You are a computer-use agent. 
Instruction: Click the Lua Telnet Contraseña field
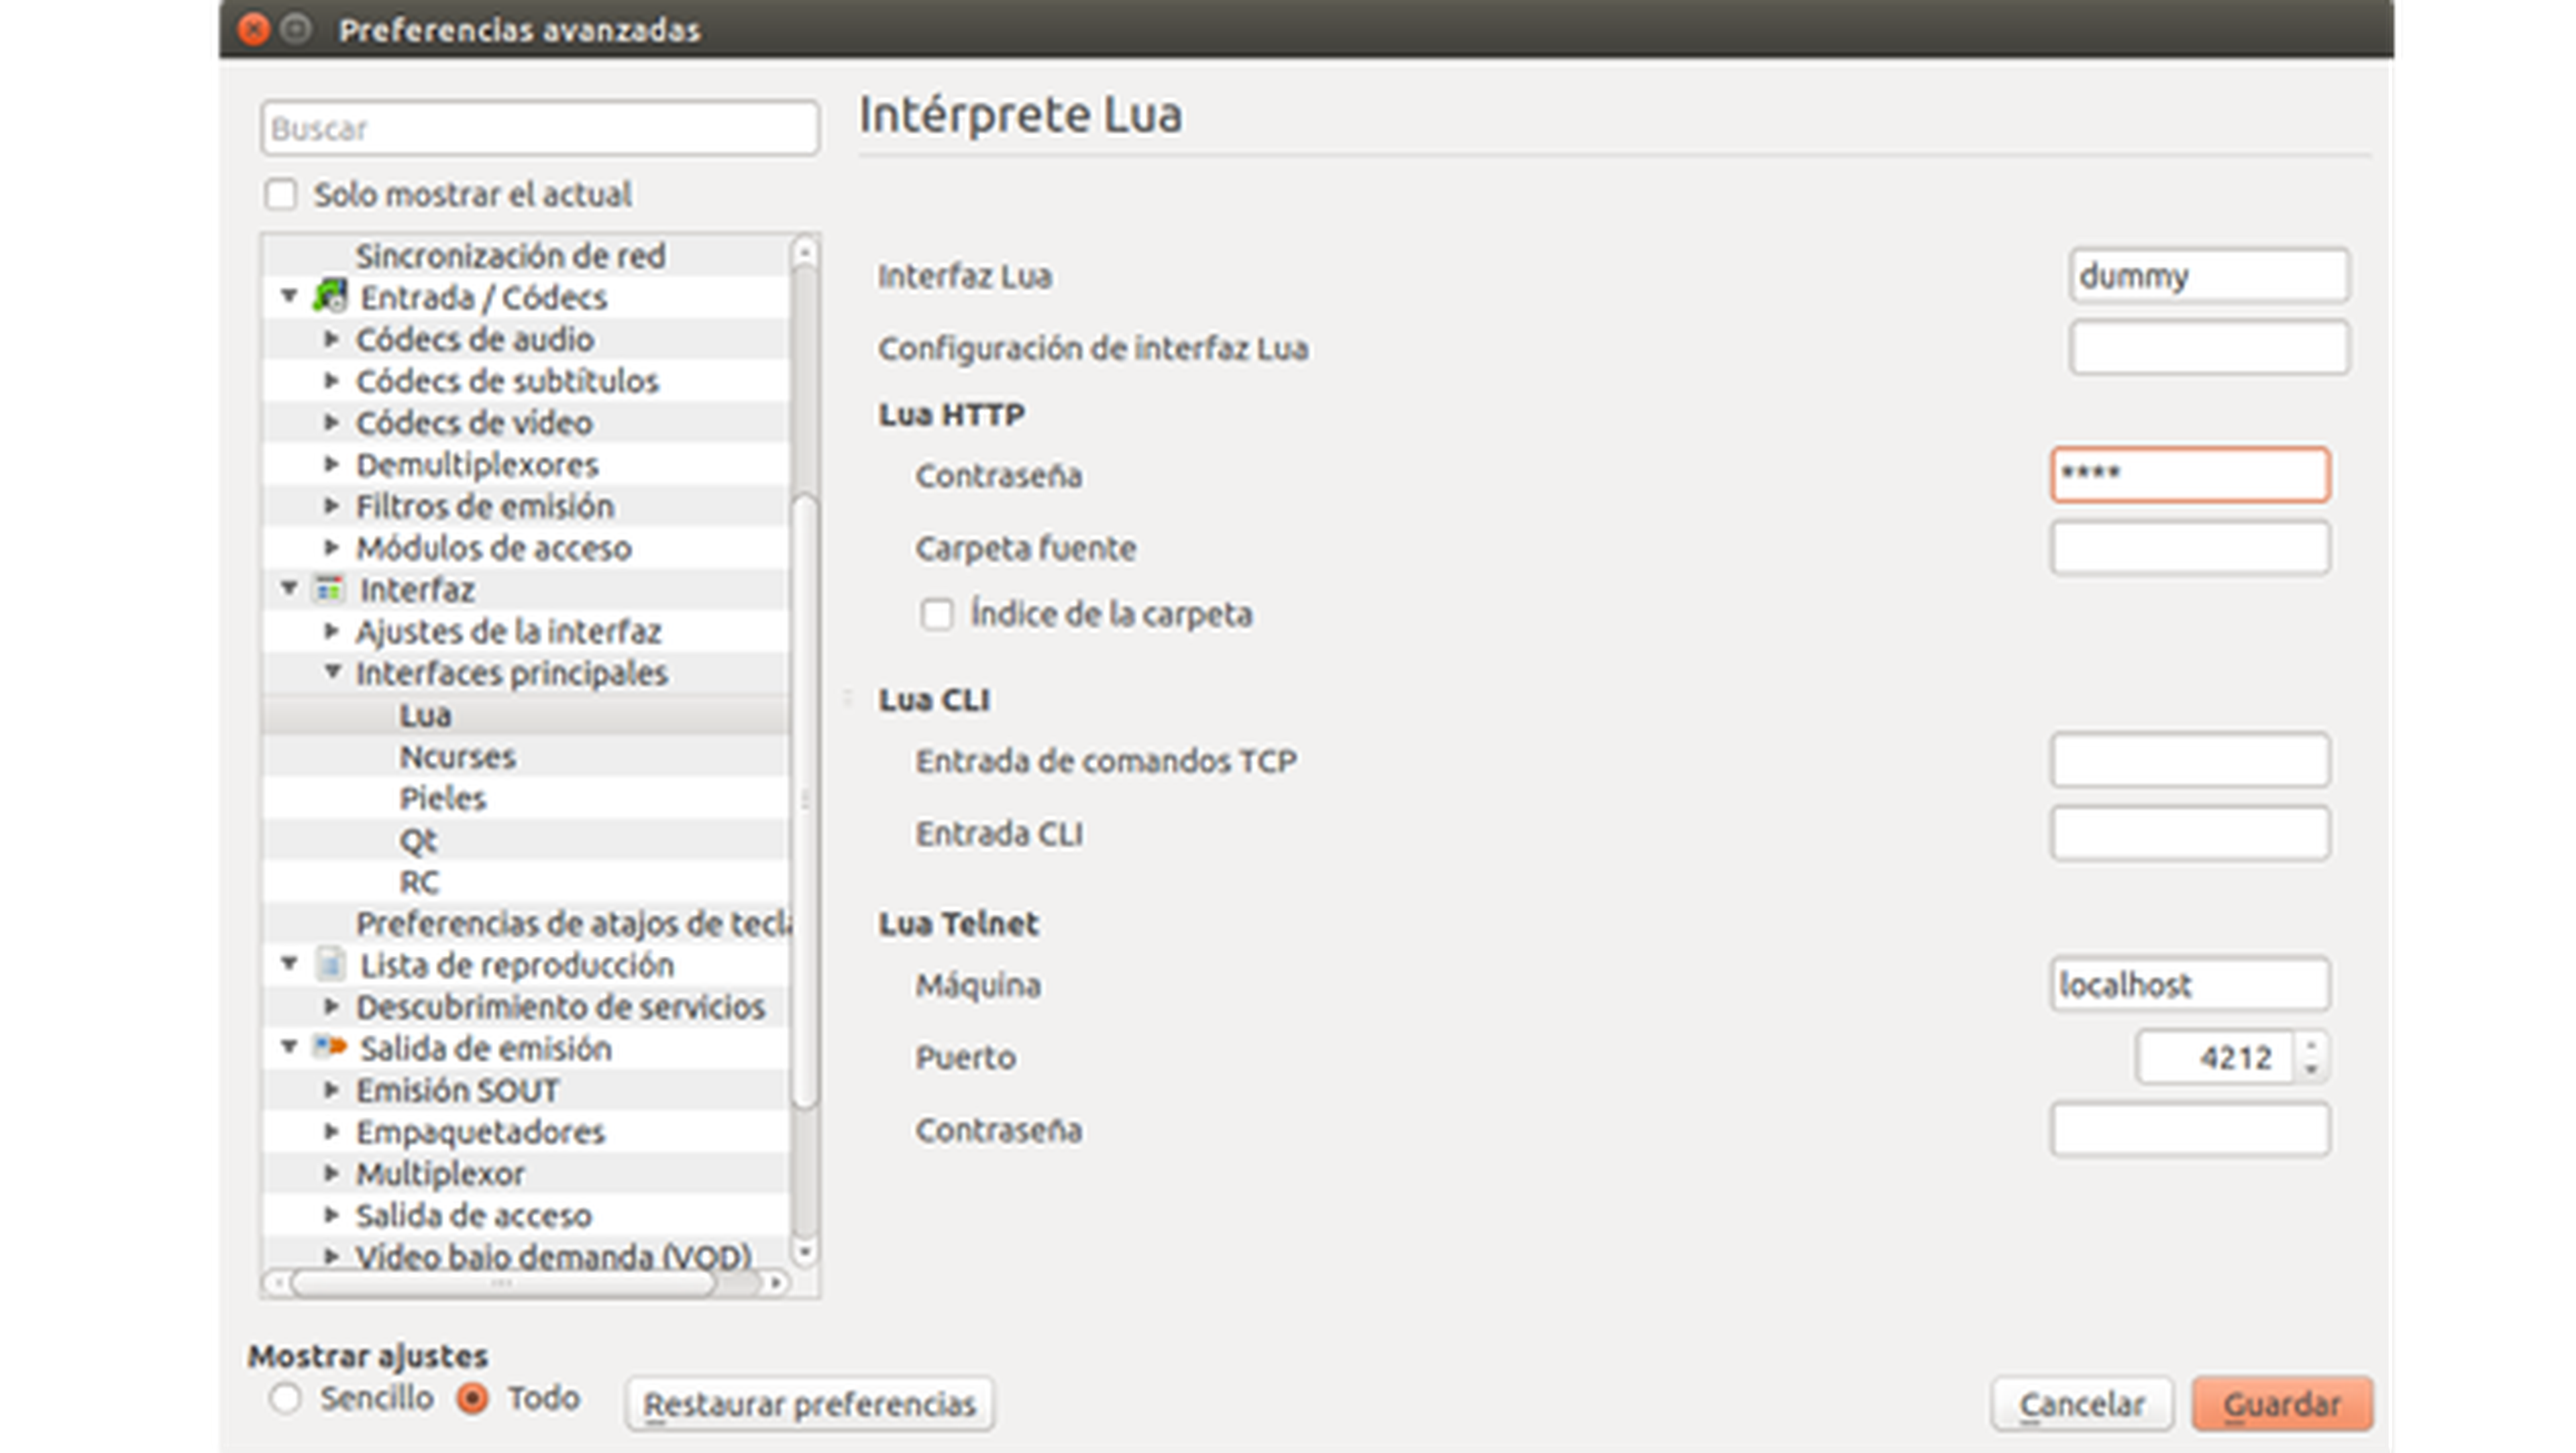pyautogui.click(x=2190, y=1130)
